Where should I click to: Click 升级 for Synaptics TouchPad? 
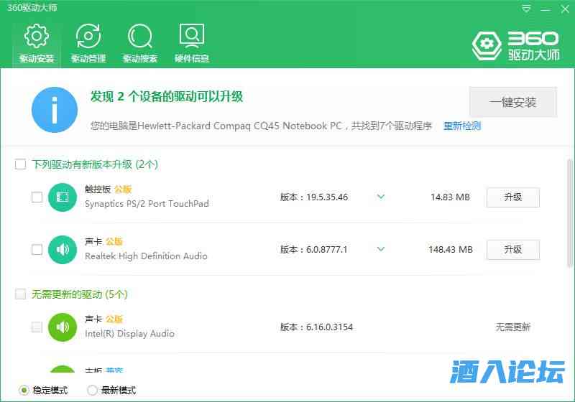(513, 197)
